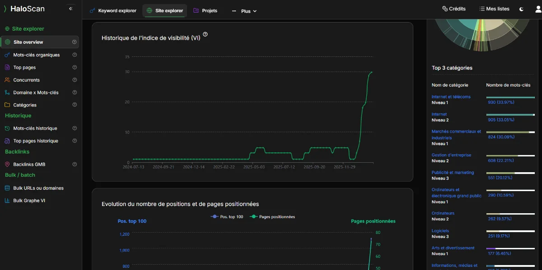Switch to Projets tab
Viewport: 542px width, 270px height.
[205, 11]
